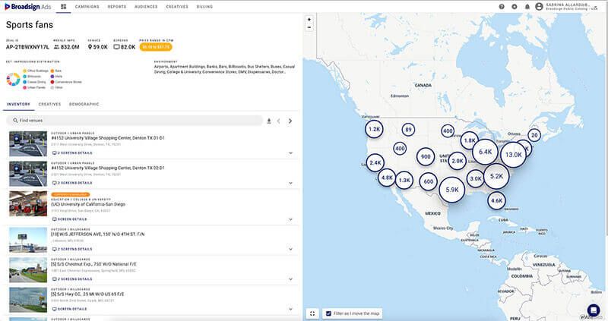This screenshot has width=608, height=321.
Task: Click the 13.0K map cluster
Action: tap(514, 155)
